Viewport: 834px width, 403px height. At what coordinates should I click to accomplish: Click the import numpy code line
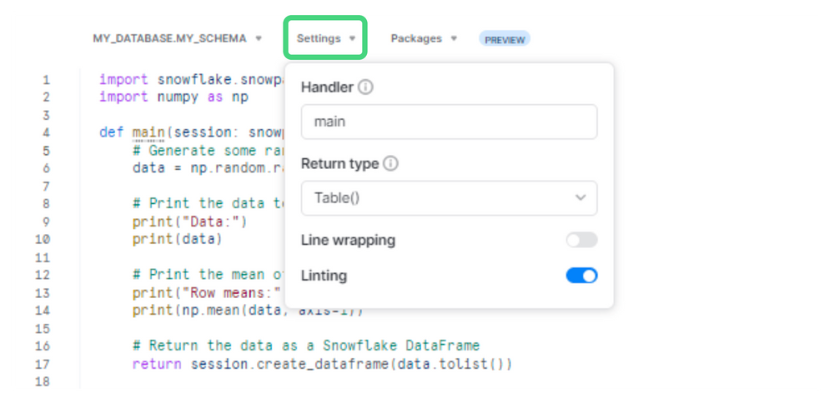(x=174, y=97)
